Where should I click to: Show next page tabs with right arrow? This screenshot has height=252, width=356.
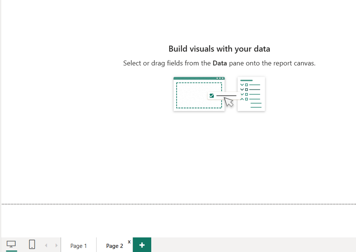tap(56, 245)
